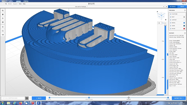This screenshot has height=105, width=187.
Task: Click the forward navigation arrow in title bar
Action: coord(3,4)
